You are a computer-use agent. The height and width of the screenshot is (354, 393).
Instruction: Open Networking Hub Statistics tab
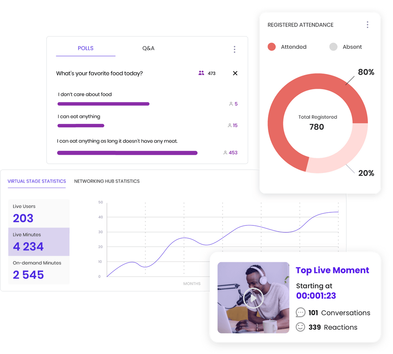point(107,181)
